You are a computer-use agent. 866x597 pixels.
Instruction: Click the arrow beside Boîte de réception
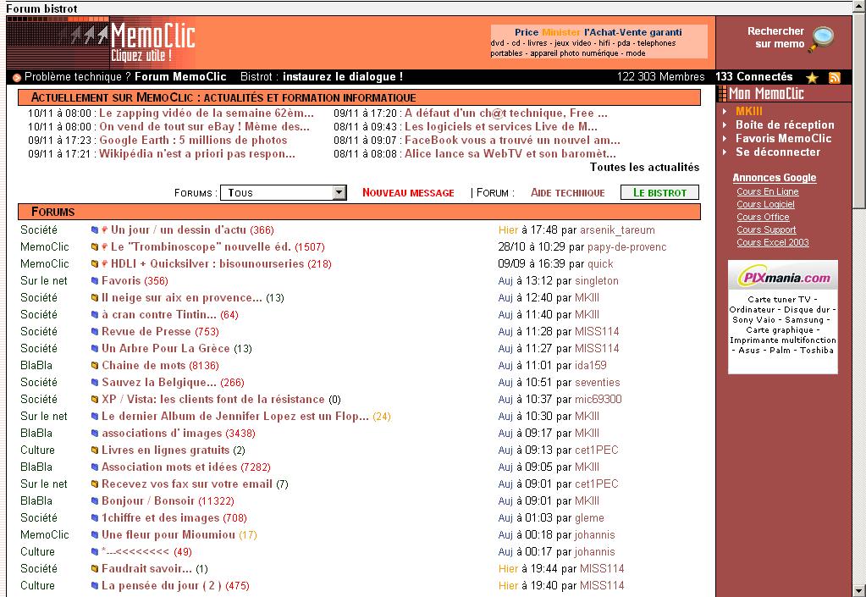point(725,124)
